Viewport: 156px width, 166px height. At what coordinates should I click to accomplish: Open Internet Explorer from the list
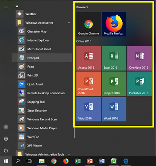(42, 40)
